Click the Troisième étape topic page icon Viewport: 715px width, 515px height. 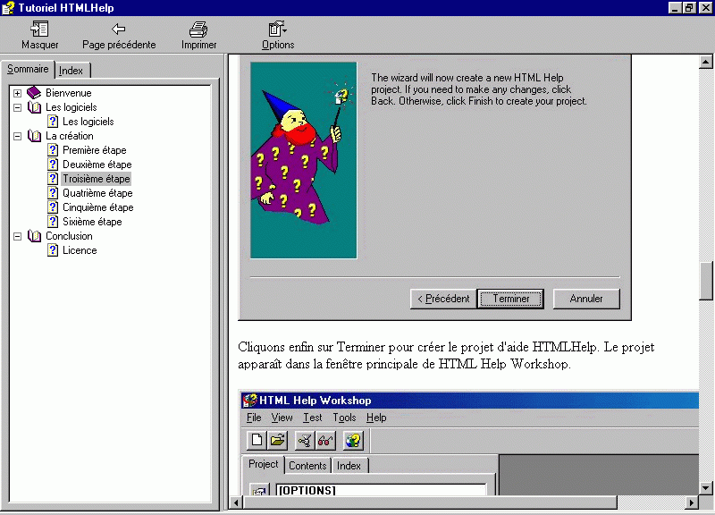coord(53,178)
